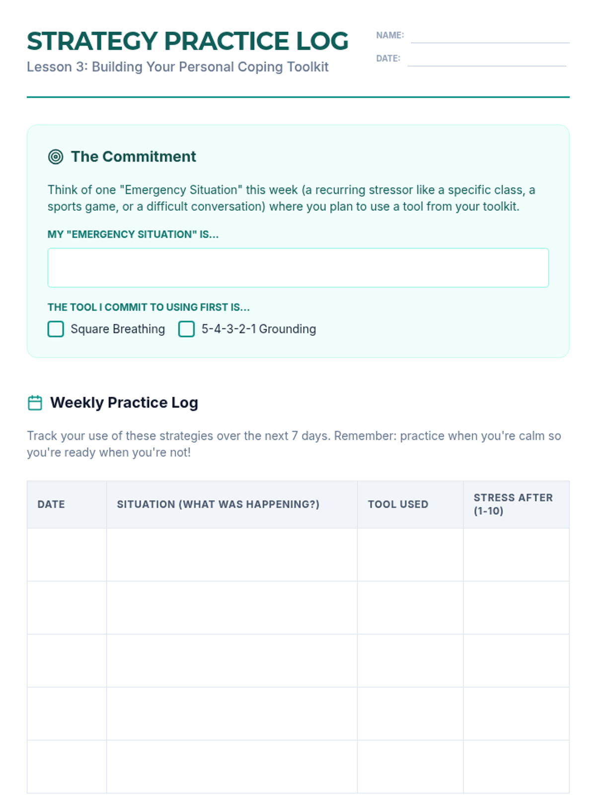Click the Name line field

[490, 36]
